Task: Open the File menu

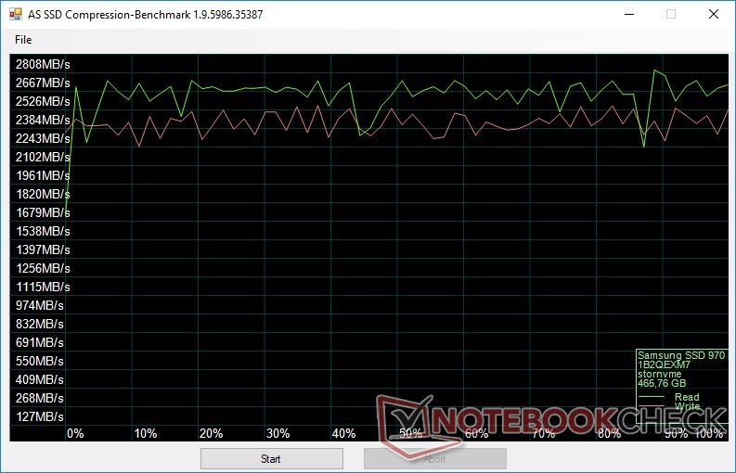Action: coord(23,40)
